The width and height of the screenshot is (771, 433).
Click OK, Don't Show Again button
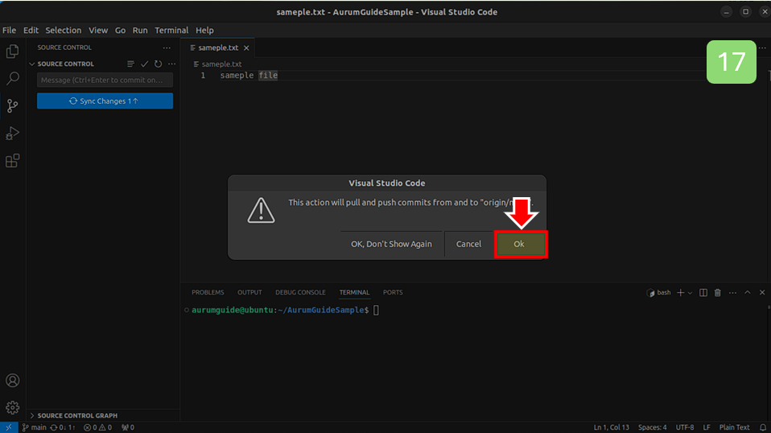point(391,245)
